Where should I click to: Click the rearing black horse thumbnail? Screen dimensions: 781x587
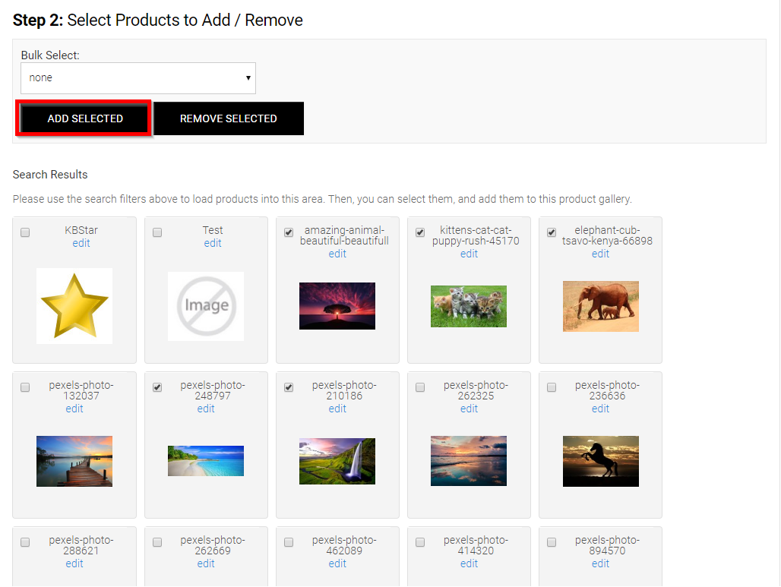pyautogui.click(x=600, y=461)
